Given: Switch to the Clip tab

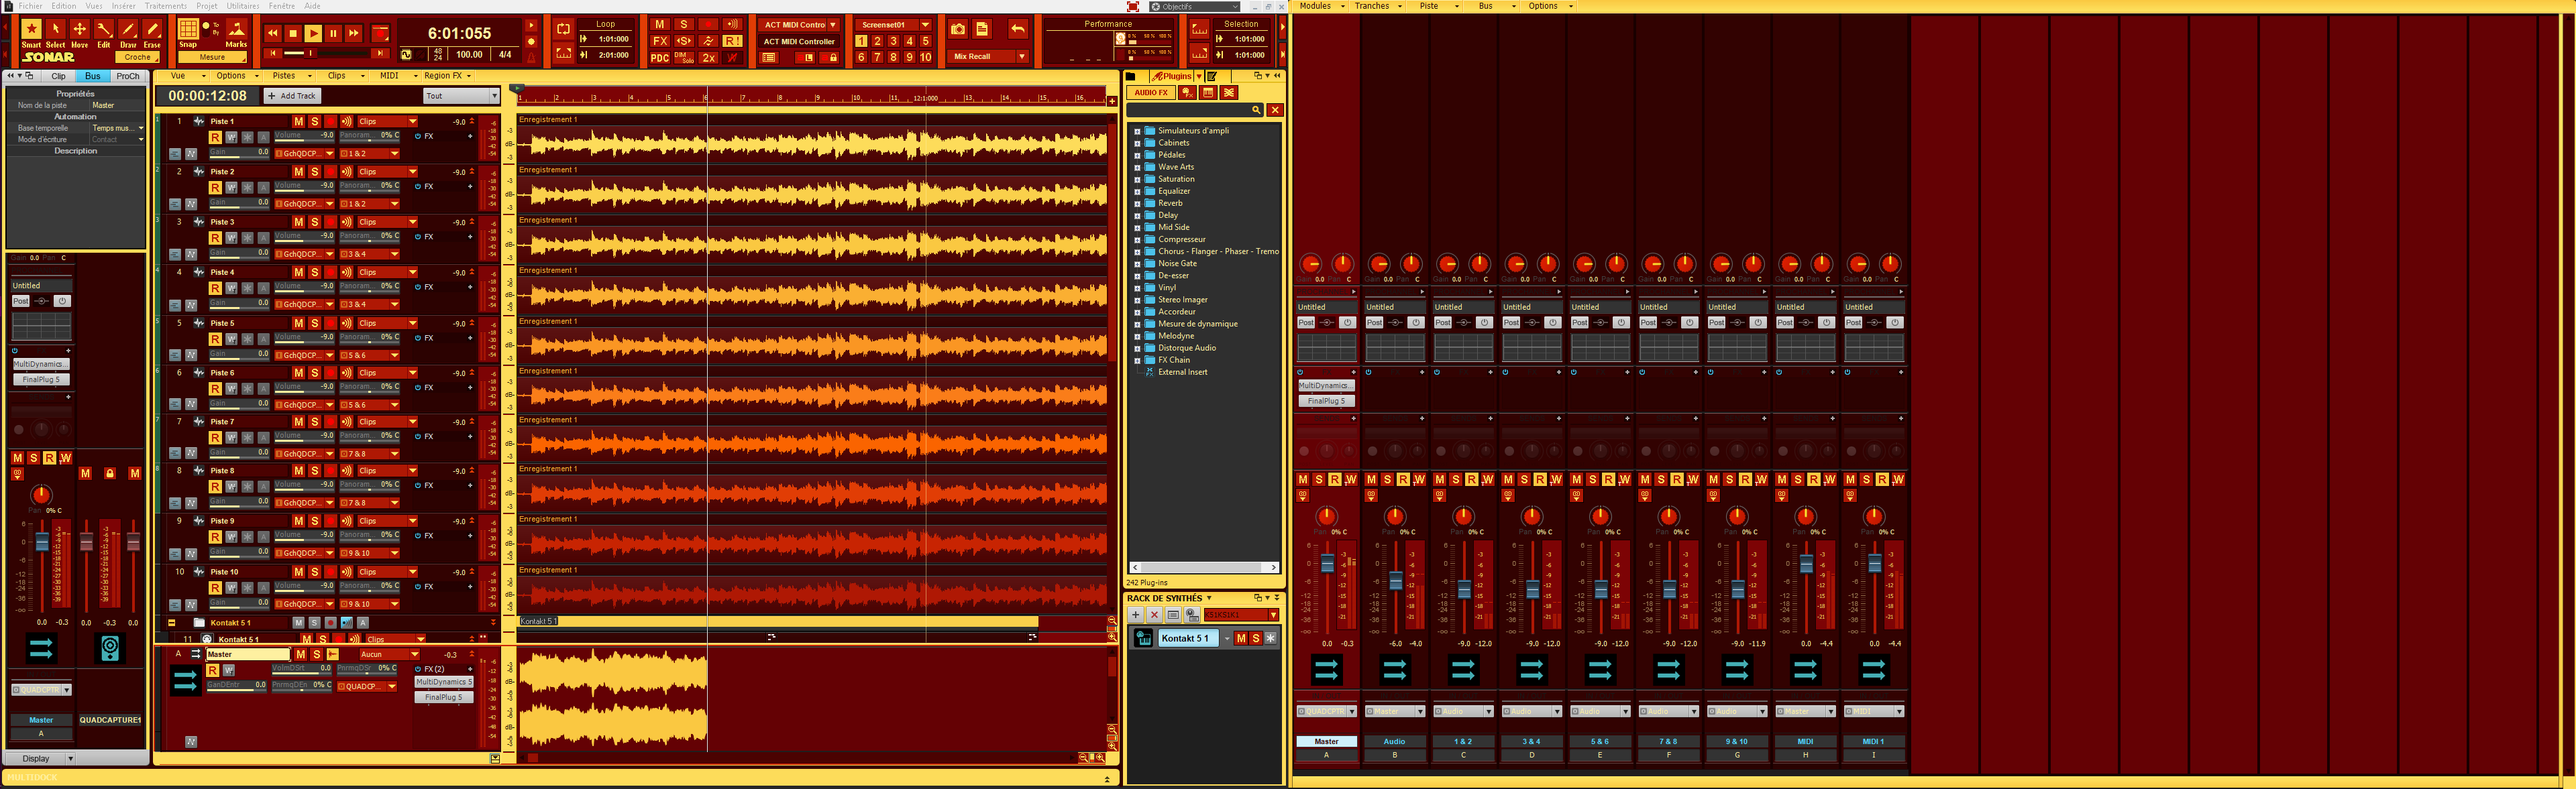Looking at the screenshot, I should coord(59,76).
